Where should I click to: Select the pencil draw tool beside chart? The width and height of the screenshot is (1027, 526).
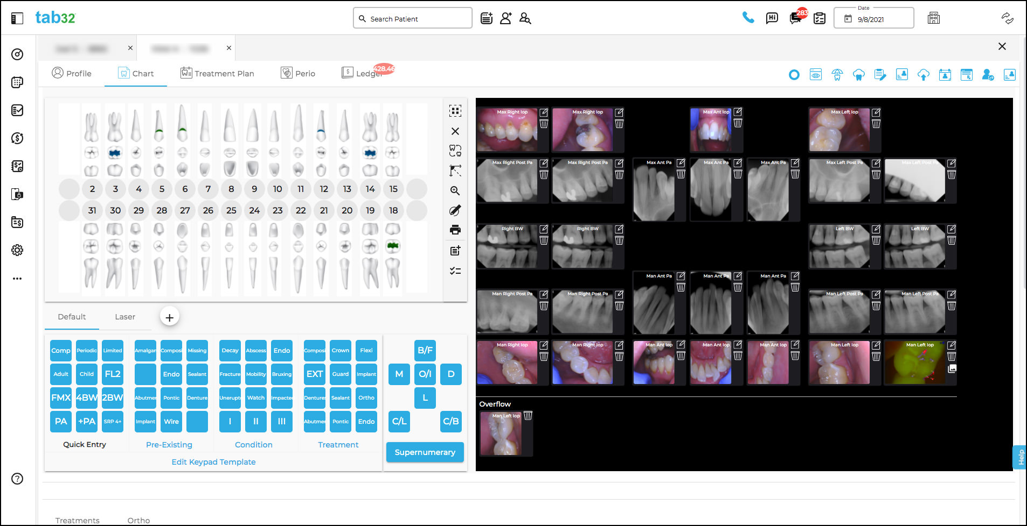coord(455,210)
